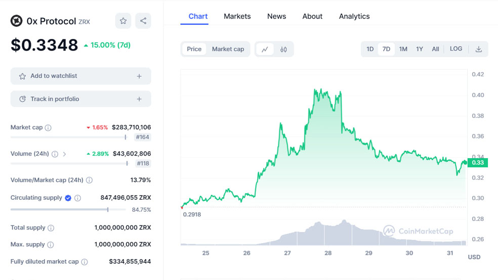This screenshot has height=280, width=498.
Task: Click the 84.75% supply percentage
Action: coord(141,210)
